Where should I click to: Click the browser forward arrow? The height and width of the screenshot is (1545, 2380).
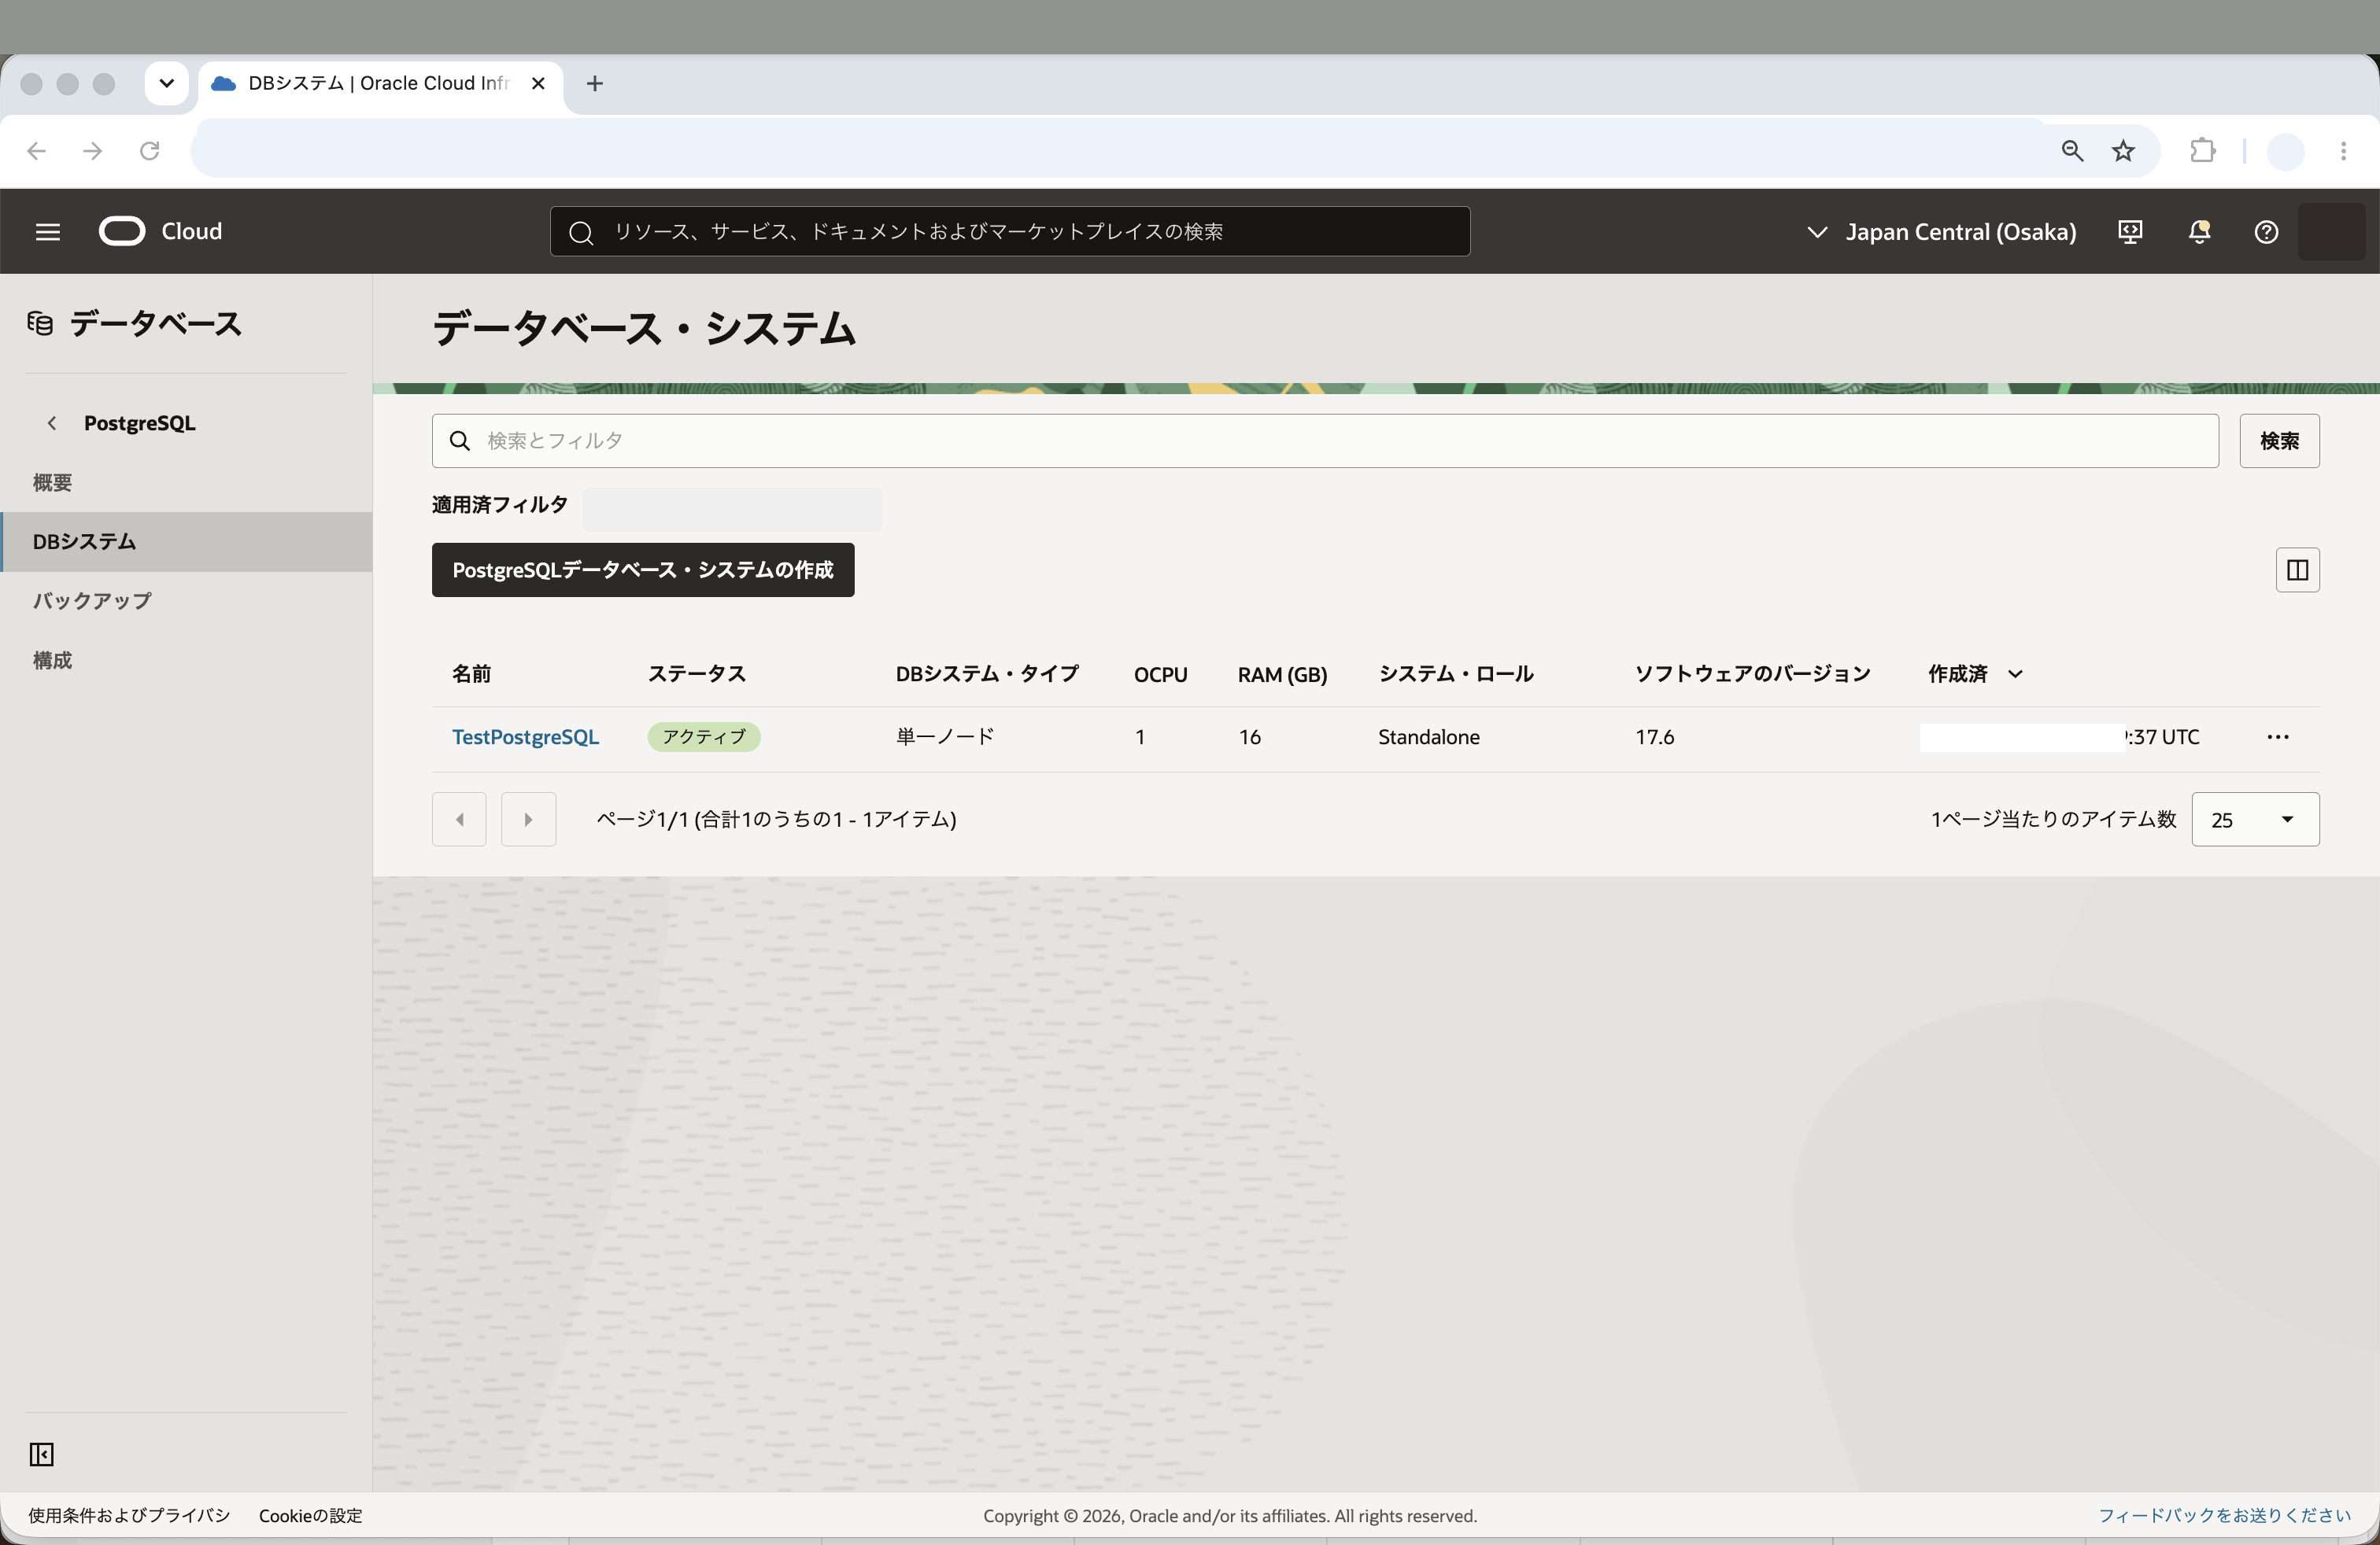click(93, 151)
